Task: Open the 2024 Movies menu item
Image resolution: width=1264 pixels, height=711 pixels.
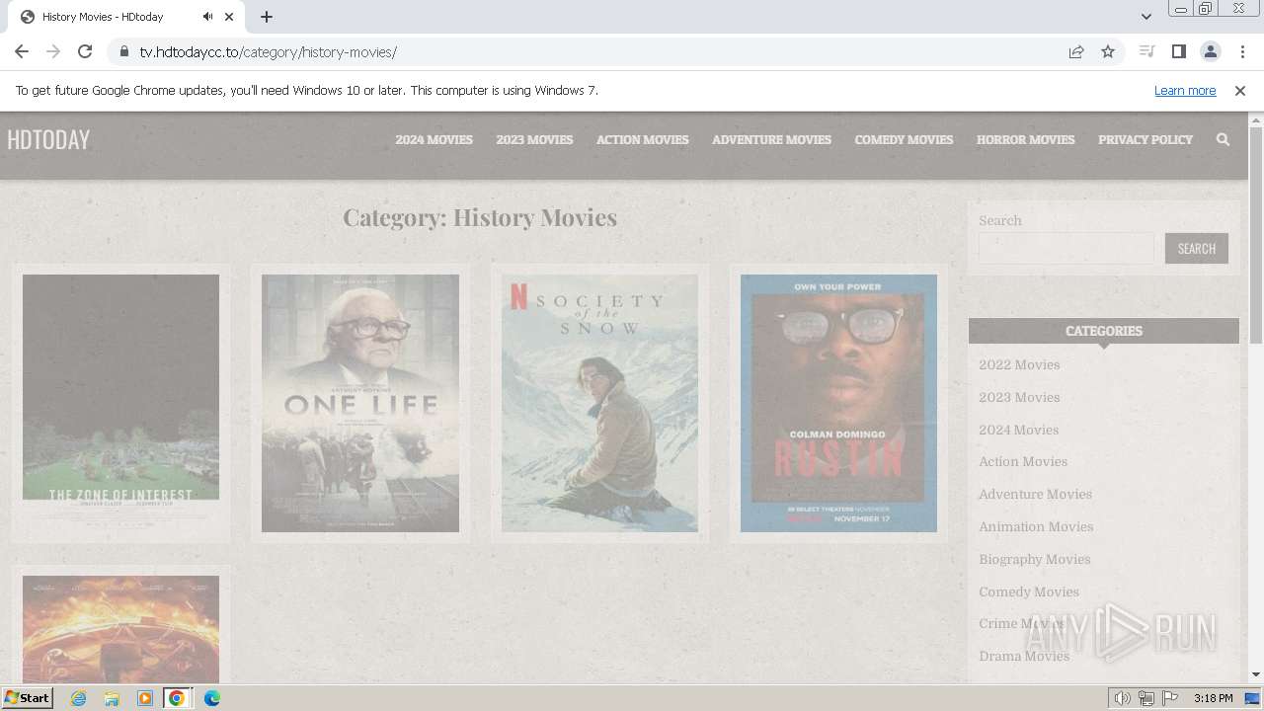Action: (434, 139)
